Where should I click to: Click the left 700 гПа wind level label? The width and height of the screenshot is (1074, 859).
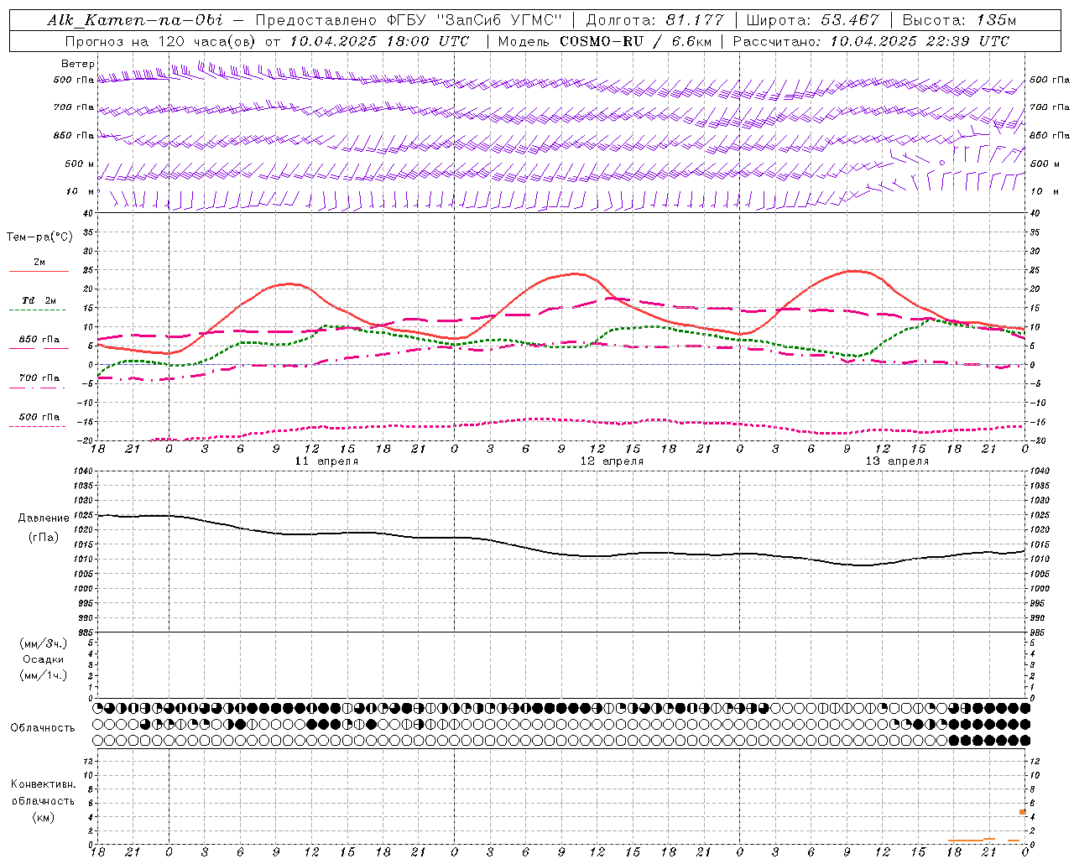[x=74, y=107]
